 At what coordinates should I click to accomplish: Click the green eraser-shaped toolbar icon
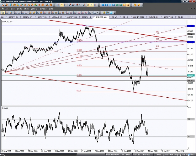pyautogui.click(x=22, y=5)
